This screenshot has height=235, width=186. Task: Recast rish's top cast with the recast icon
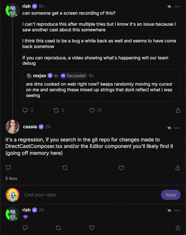pyautogui.click(x=56, y=110)
